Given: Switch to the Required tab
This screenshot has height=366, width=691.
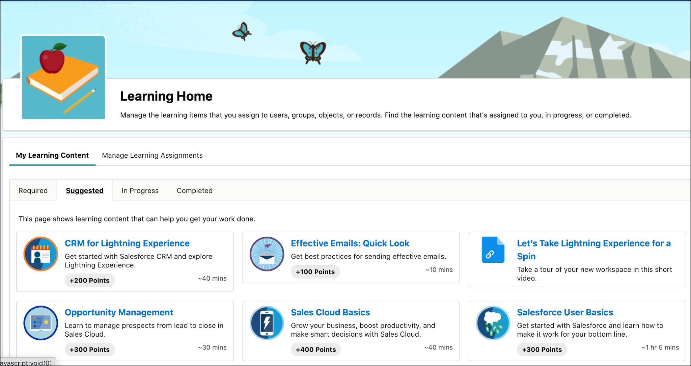Looking at the screenshot, I should tap(33, 190).
